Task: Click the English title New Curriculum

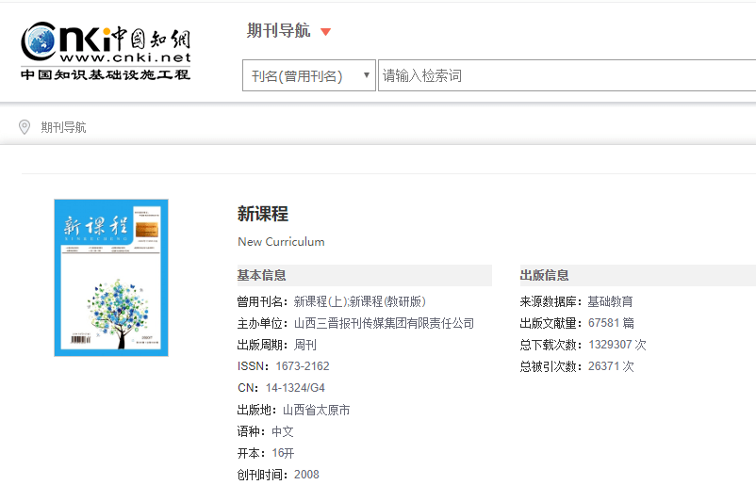Action: click(x=281, y=242)
